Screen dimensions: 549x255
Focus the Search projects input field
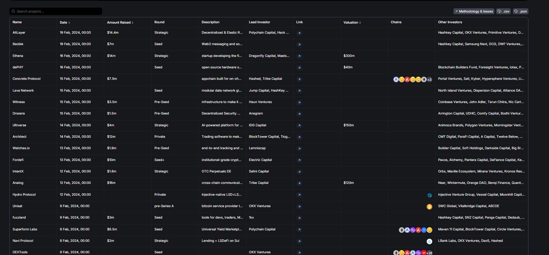point(56,11)
